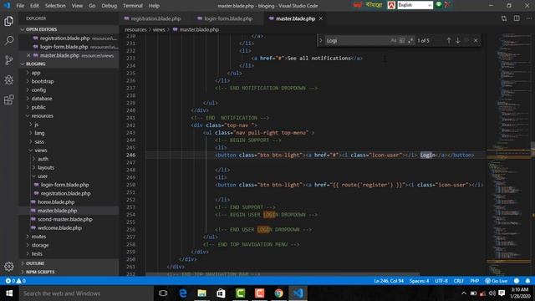Click errors and warnings status indicator
The height and width of the screenshot is (301, 535).
coord(15,281)
